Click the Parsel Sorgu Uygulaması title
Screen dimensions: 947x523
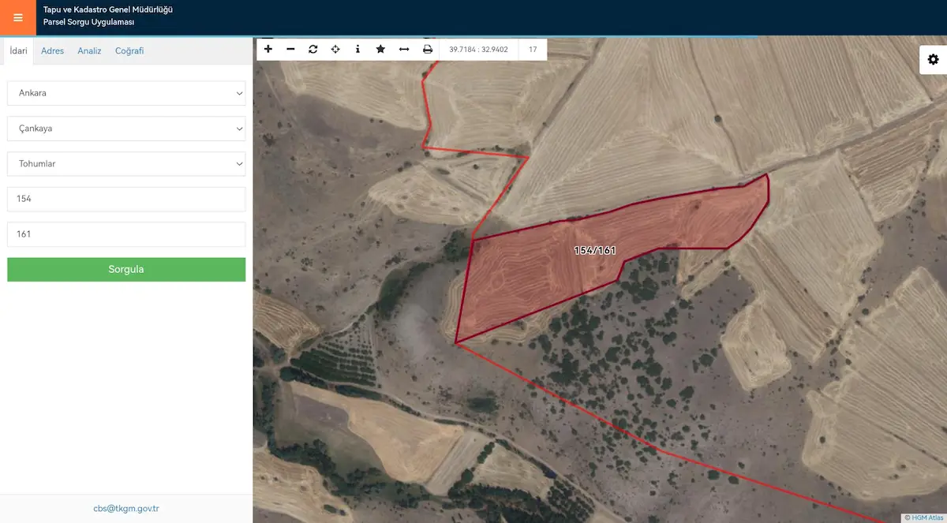[88, 22]
